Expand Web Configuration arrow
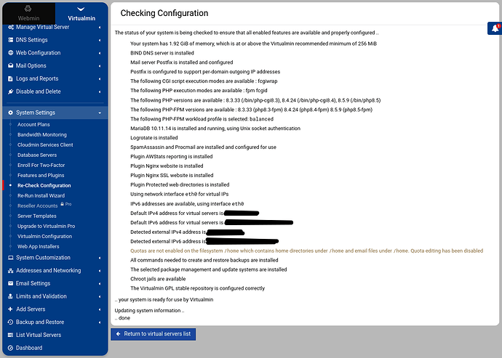This screenshot has width=502, height=358. (100, 53)
